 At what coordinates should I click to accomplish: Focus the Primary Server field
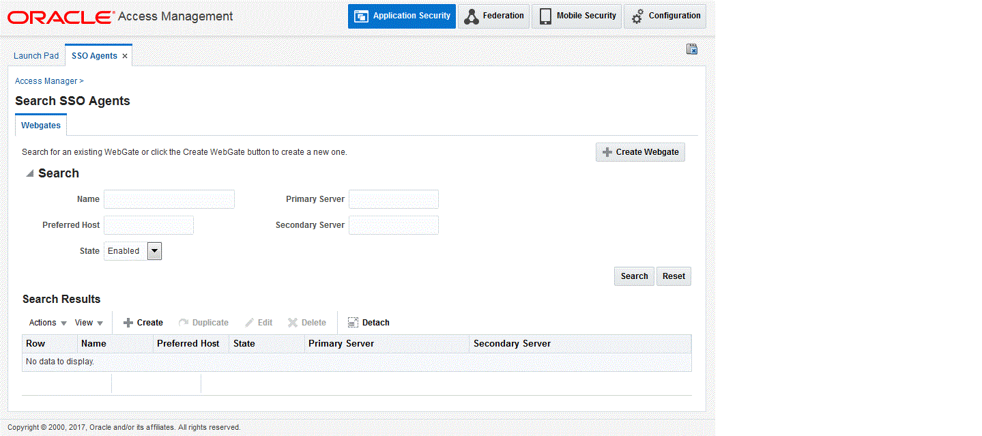(x=394, y=199)
